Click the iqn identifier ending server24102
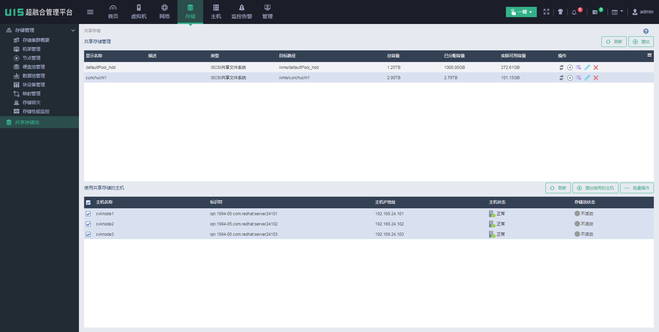The height and width of the screenshot is (332, 659). [x=244, y=224]
